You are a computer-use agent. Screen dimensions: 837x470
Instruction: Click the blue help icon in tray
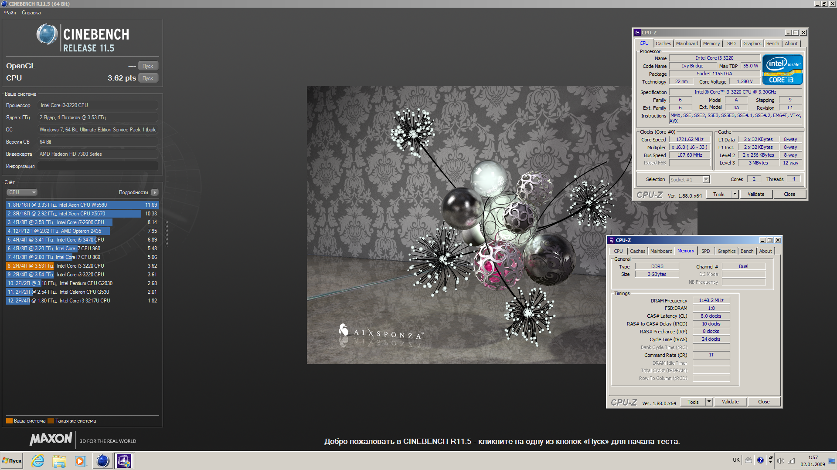click(761, 460)
